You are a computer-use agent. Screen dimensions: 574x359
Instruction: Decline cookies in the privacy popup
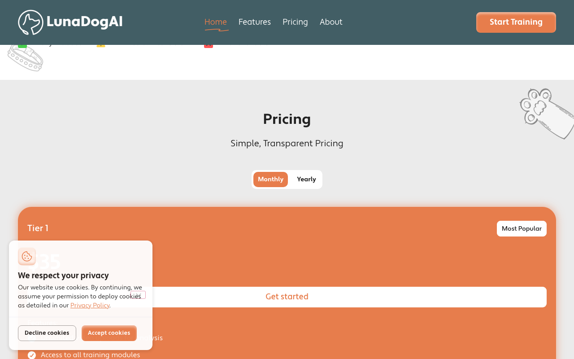click(x=47, y=333)
